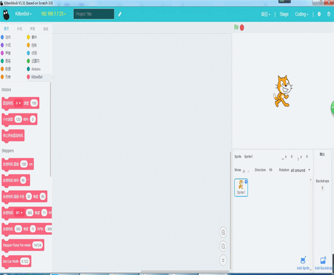Select the light blue 侦测 sensing category
Viewport: 334px width, 275px height.
click(32, 53)
